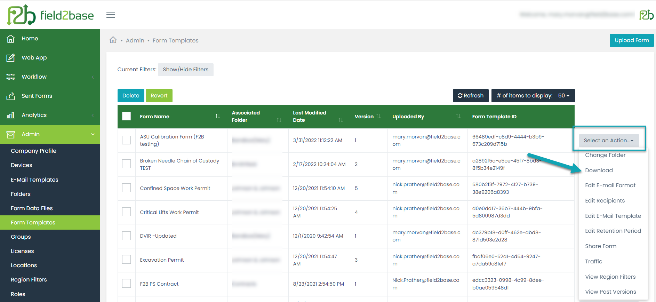Open the Select an Action dropdown
Viewport: 656px width, 302px height.
pos(609,140)
